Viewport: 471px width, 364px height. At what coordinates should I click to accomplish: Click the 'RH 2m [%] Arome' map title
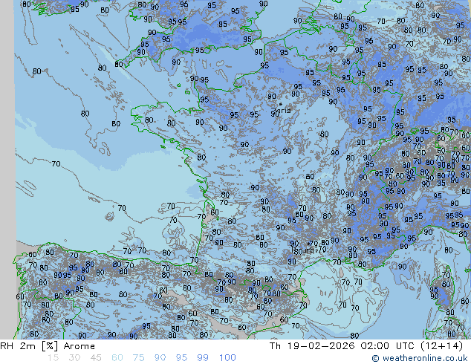coord(48,346)
